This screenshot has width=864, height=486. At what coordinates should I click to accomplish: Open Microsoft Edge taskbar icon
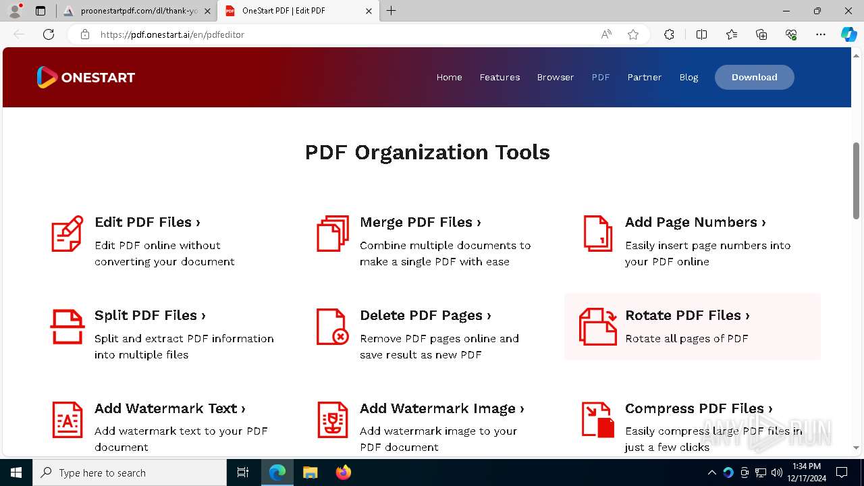pyautogui.click(x=277, y=473)
